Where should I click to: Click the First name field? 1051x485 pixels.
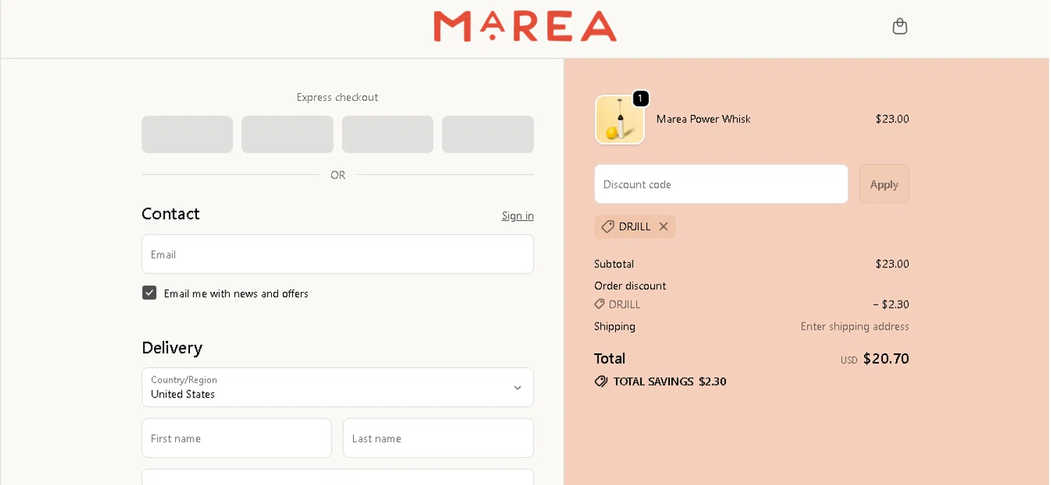point(237,438)
